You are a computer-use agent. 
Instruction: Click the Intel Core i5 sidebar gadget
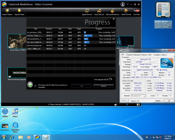(163, 10)
